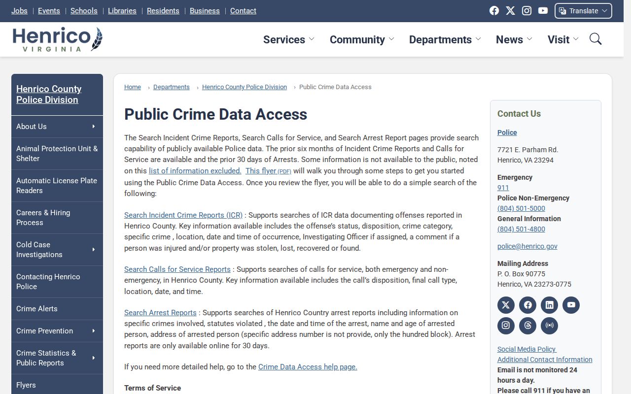The height and width of the screenshot is (394, 631).
Task: Open Residents in top menu
Action: (x=163, y=11)
